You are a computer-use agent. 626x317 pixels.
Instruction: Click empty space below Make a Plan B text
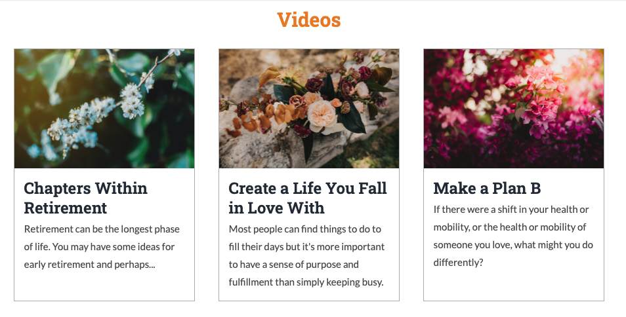(x=514, y=285)
